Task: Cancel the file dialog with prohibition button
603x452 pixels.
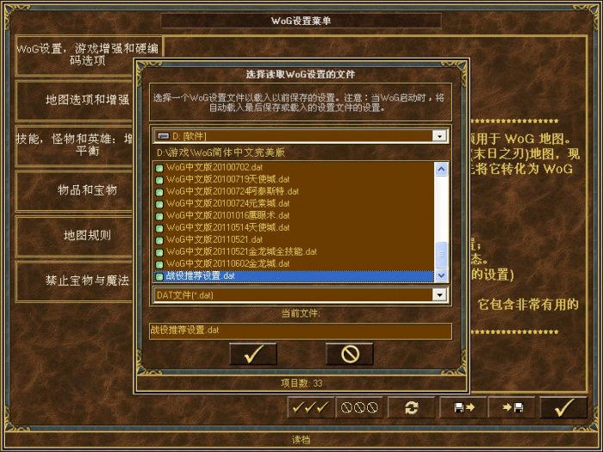Action: point(350,354)
